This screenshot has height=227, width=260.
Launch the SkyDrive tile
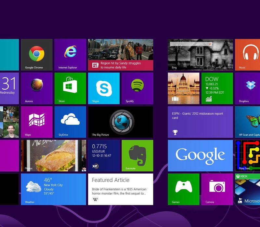(x=70, y=121)
